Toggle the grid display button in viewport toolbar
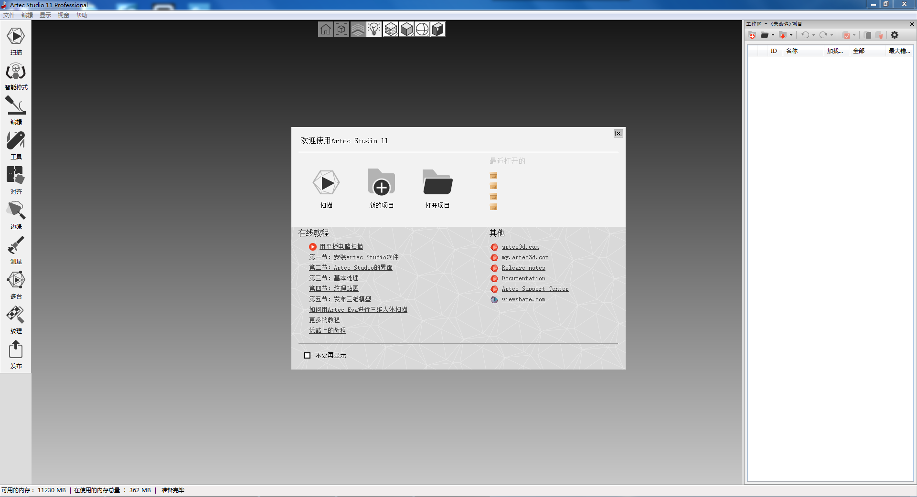 coord(358,30)
